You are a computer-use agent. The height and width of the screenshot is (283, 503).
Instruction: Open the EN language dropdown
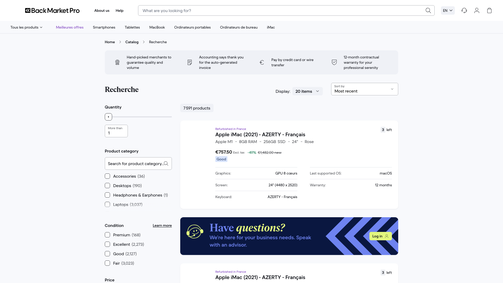pyautogui.click(x=448, y=10)
